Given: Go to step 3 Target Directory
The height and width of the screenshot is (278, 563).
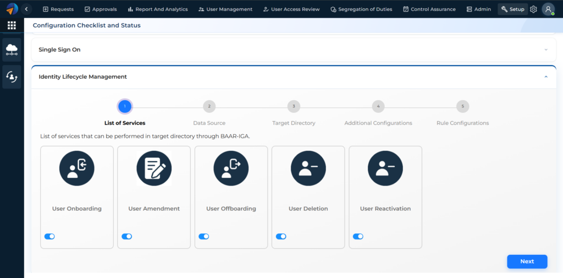Looking at the screenshot, I should point(294,106).
